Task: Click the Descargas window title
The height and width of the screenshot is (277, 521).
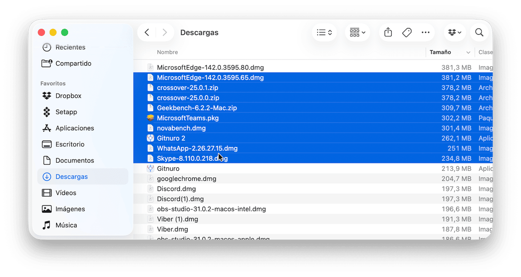Action: coord(199,33)
